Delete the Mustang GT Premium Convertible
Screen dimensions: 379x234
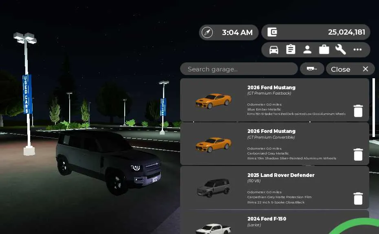point(358,155)
